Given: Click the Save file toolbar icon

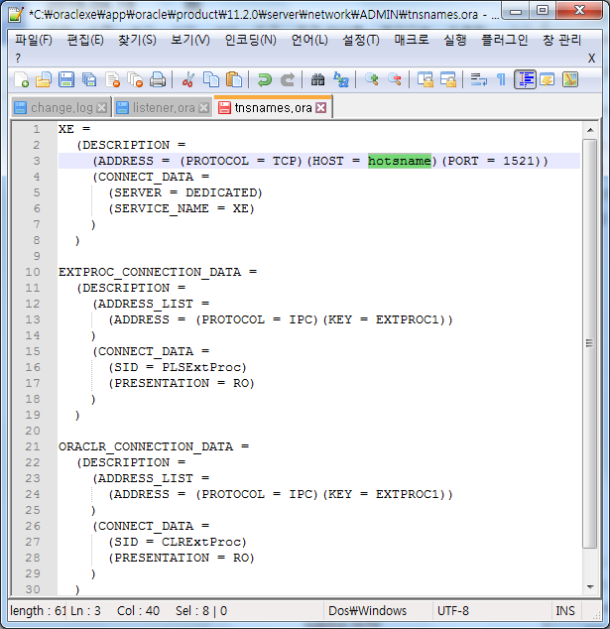Looking at the screenshot, I should pos(66,79).
